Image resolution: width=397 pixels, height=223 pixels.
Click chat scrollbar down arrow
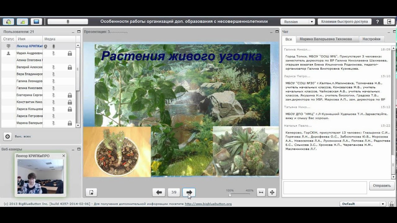(x=394, y=177)
